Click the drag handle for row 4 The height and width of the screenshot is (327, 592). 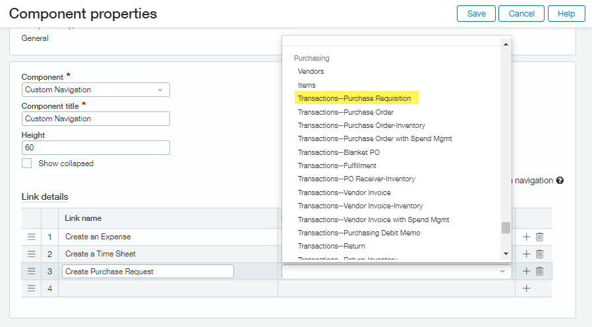(x=31, y=288)
